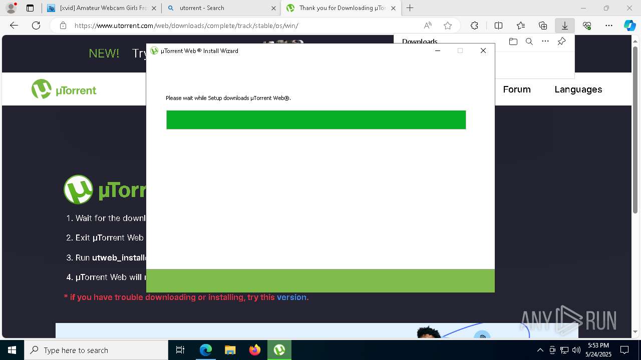Search downloads in Downloads panel
This screenshot has height=360, width=641.
pyautogui.click(x=529, y=41)
